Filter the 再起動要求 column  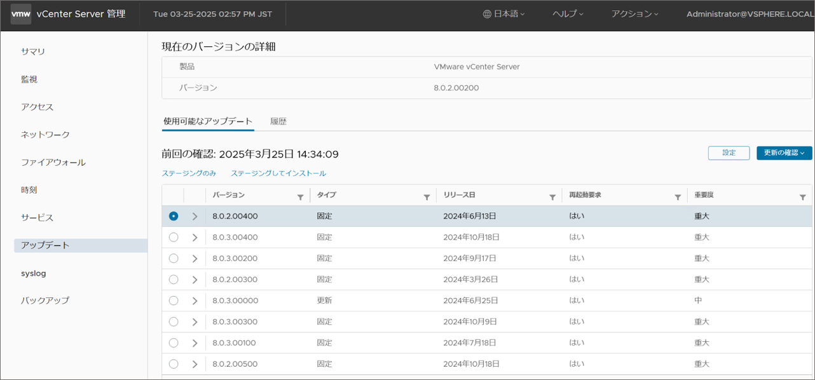678,198
